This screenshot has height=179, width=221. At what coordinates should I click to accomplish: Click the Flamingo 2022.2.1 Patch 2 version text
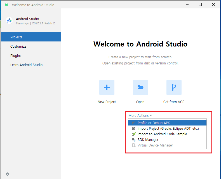(35, 23)
